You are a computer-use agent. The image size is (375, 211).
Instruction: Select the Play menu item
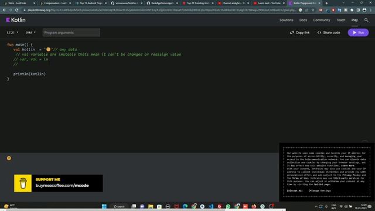pyautogui.click(x=354, y=20)
